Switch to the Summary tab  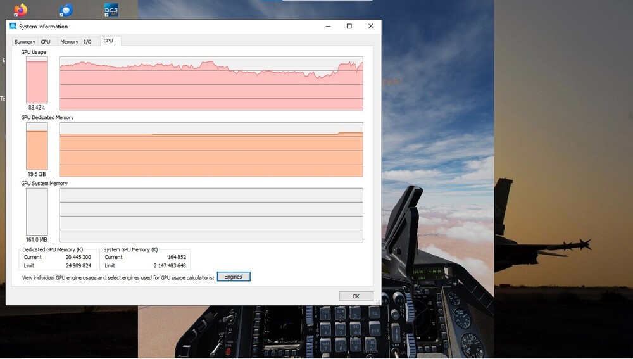(25, 42)
